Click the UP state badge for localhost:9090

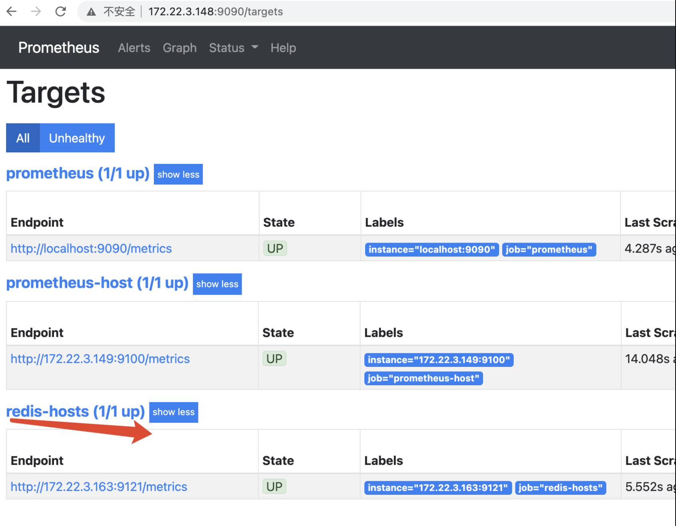275,248
